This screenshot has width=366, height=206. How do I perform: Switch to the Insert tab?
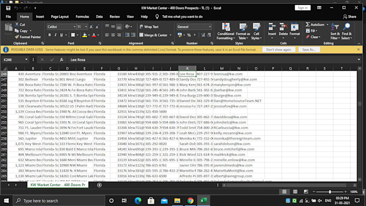(x=40, y=17)
